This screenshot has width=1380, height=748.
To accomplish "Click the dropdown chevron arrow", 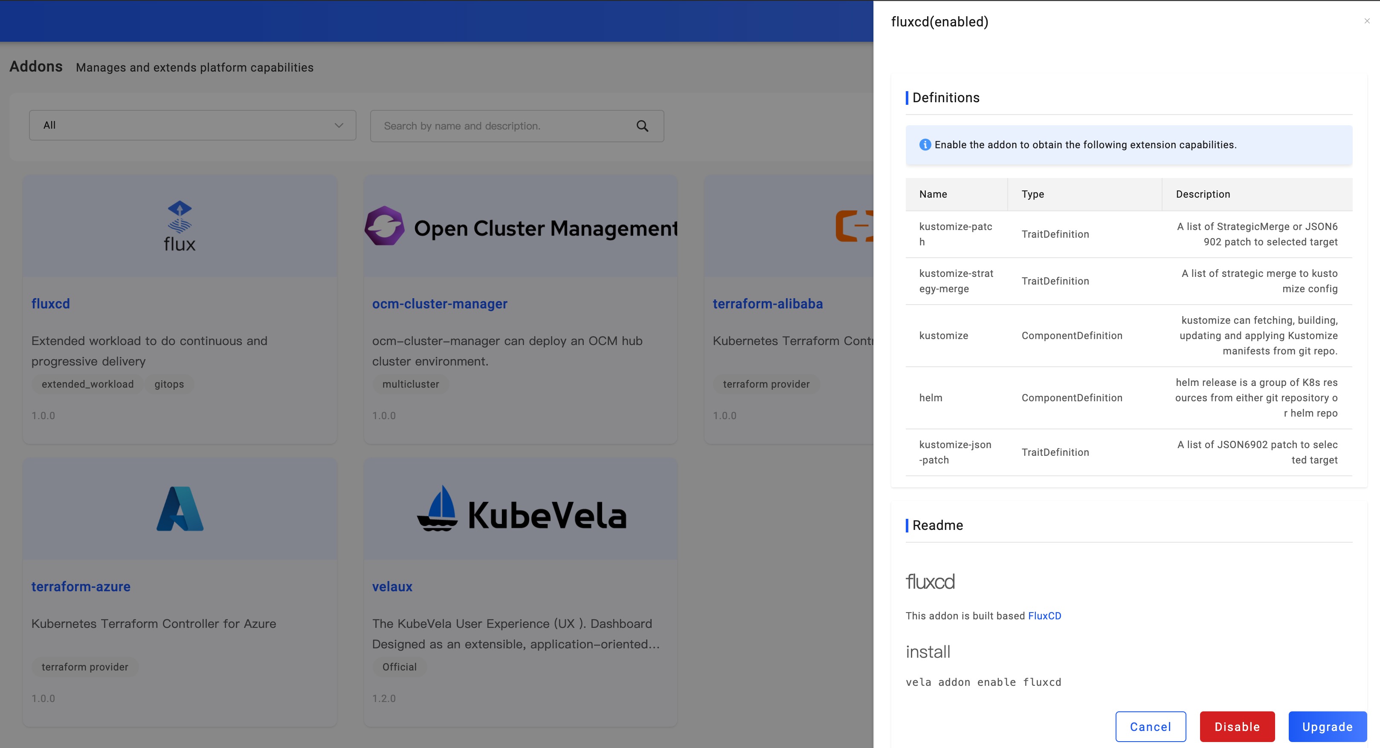I will click(x=339, y=125).
